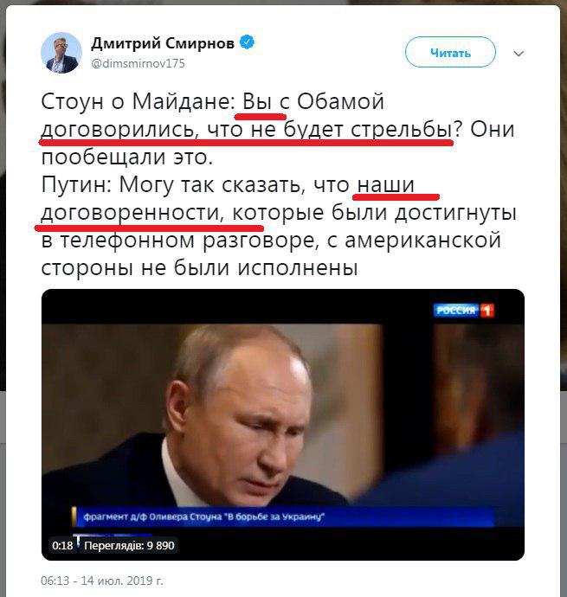Image resolution: width=567 pixels, height=597 pixels.
Task: Click the Переглядів: 9 890 view counter
Action: [x=129, y=546]
